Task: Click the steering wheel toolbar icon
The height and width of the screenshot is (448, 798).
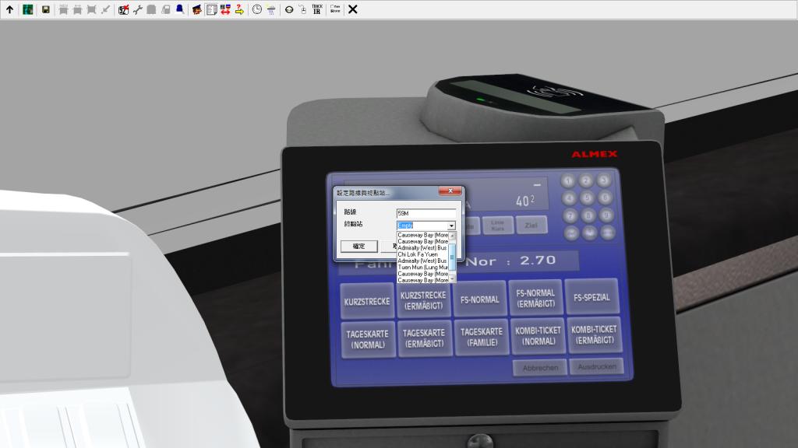Action: (289, 9)
